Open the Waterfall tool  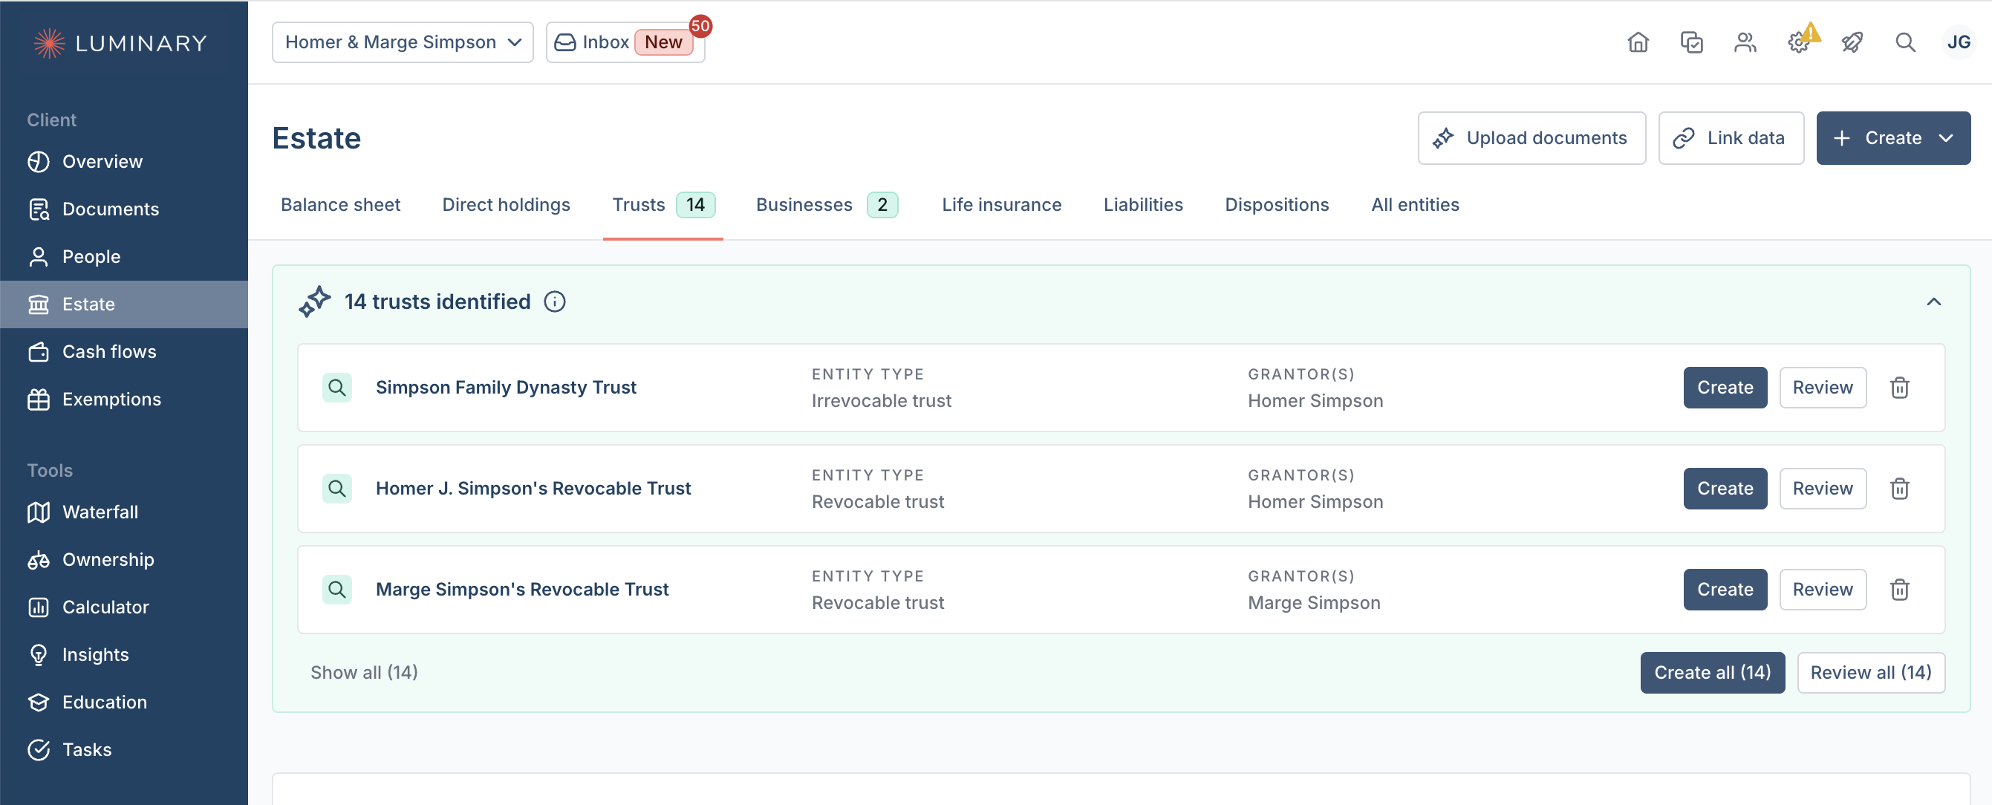click(x=124, y=512)
